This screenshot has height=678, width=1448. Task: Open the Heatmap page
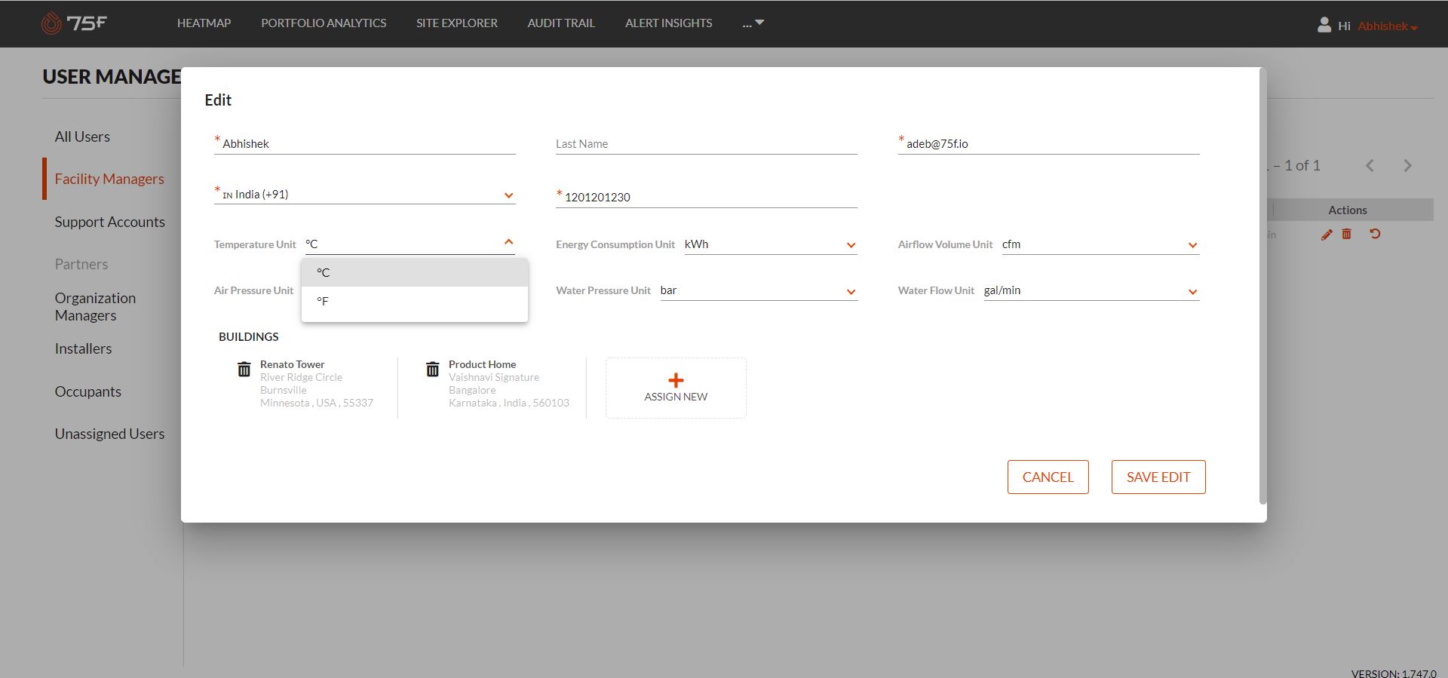point(204,23)
